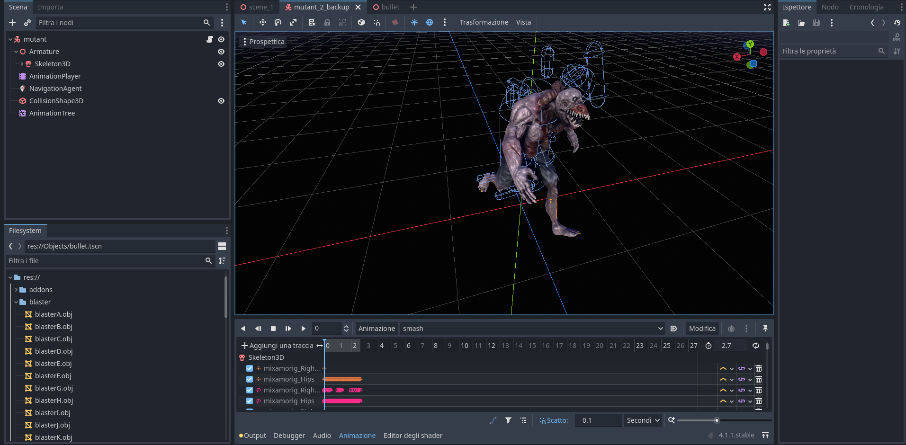Select the Move tool in the 3D toolbar
This screenshot has width=906, height=445.
pos(262,22)
